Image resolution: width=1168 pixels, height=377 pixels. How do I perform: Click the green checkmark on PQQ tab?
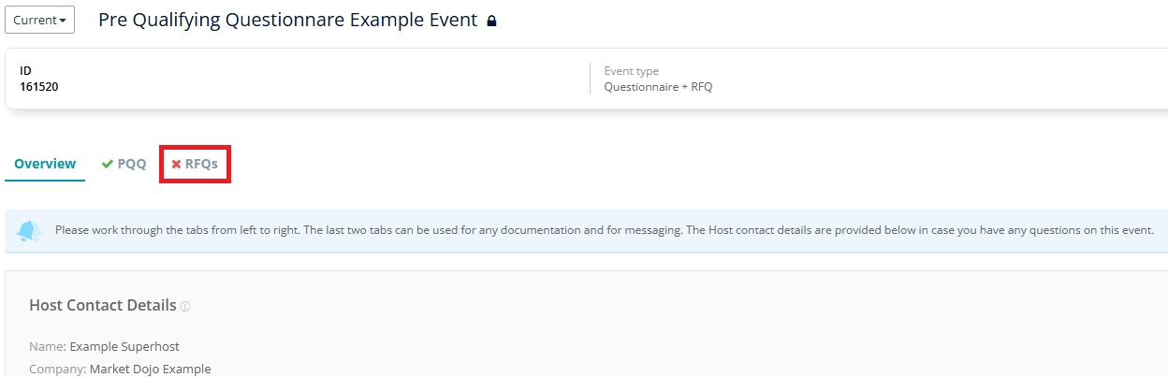[x=108, y=164]
